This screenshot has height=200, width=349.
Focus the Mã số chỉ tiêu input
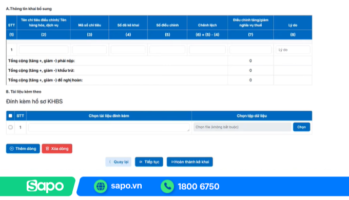coord(89,50)
